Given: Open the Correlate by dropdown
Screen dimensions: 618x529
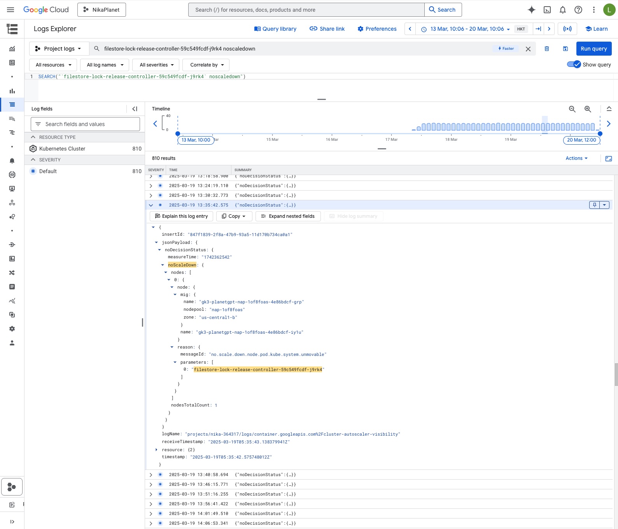Looking at the screenshot, I should (x=207, y=65).
